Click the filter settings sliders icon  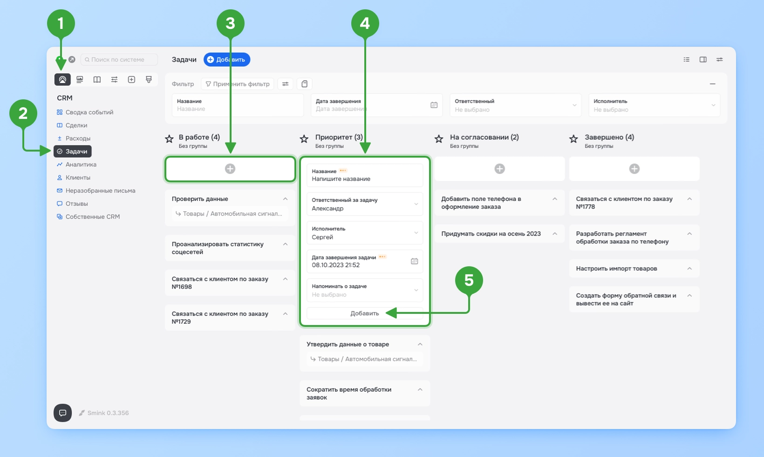[285, 84]
